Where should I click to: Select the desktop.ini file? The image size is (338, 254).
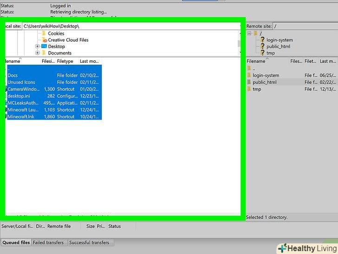[54, 96]
